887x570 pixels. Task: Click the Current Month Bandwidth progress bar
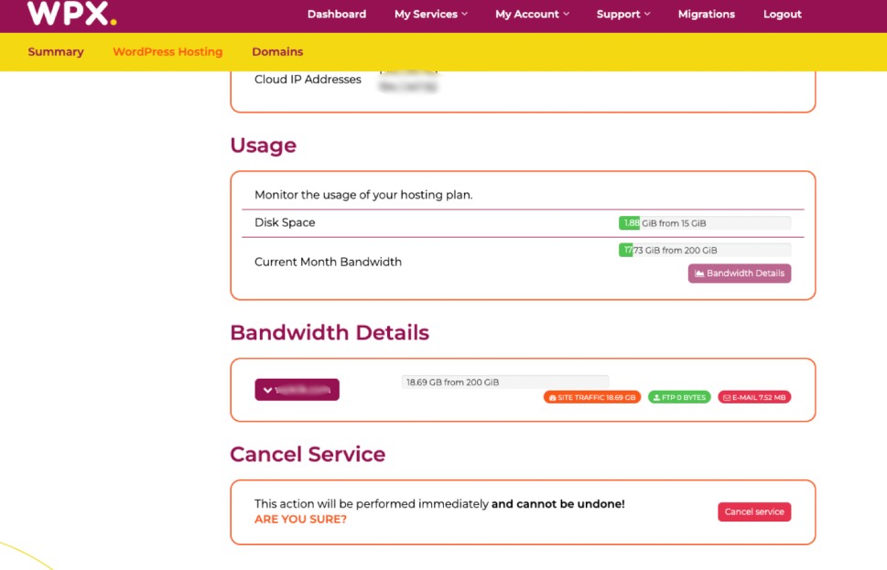pos(704,251)
